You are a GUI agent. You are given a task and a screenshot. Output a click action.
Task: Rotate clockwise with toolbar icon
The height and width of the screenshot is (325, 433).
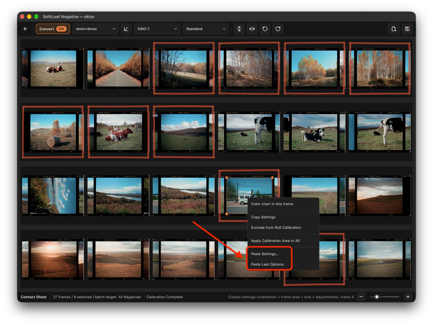pyautogui.click(x=278, y=29)
